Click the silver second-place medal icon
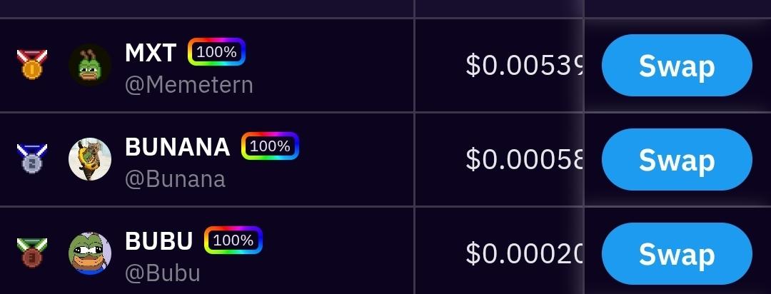 click(32, 158)
